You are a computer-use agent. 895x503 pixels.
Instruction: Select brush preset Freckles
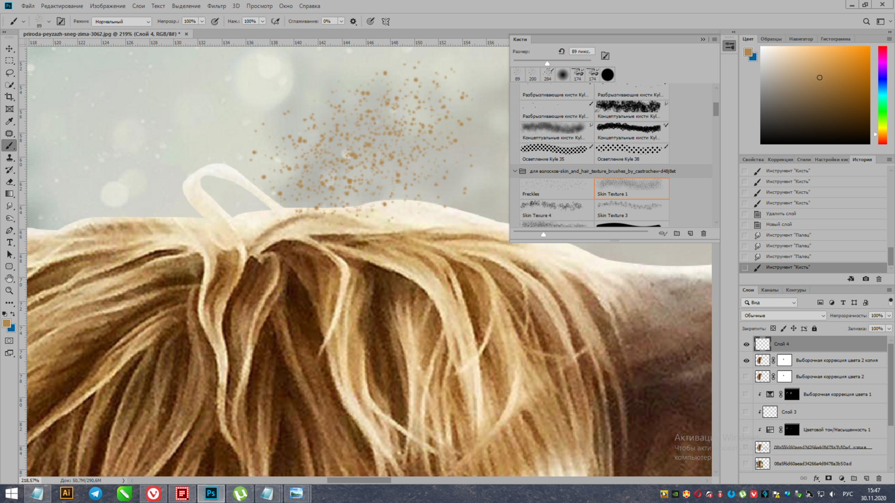[x=556, y=188]
